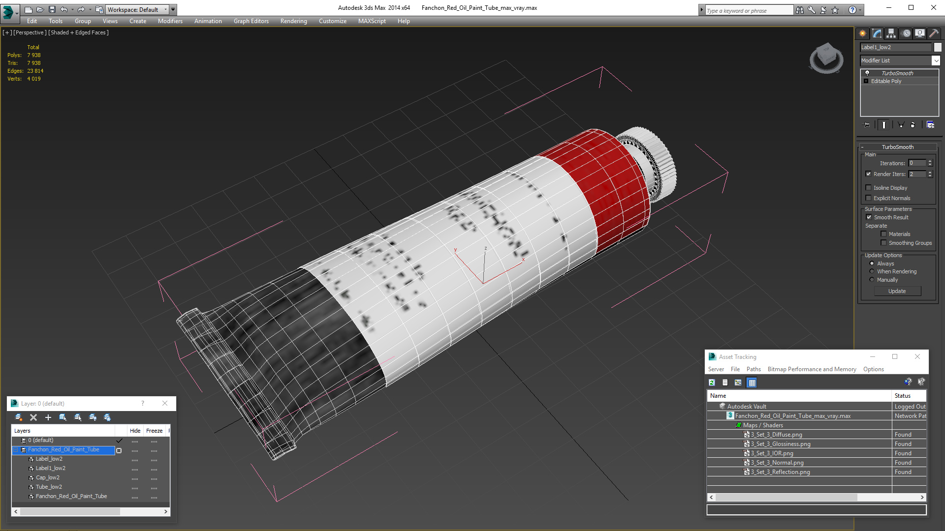
Task: Open file with the folder icon
Action: (40, 9)
